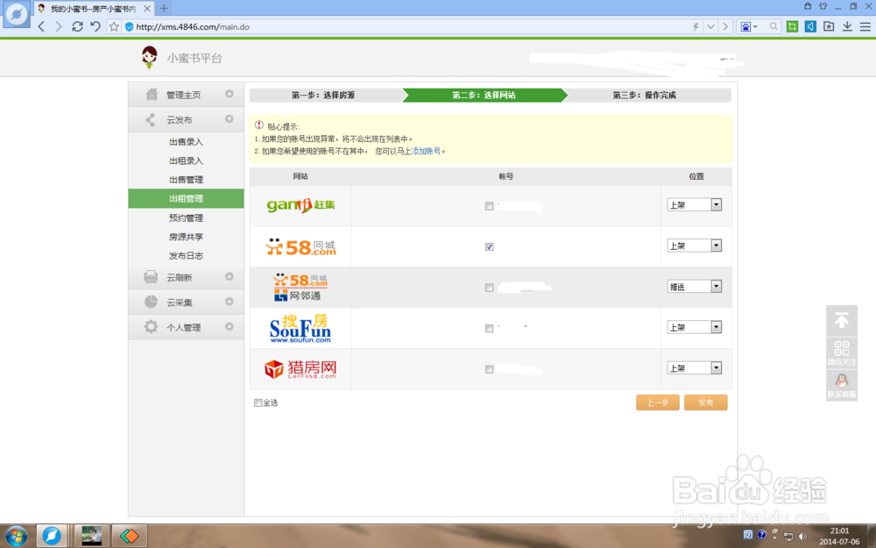Image resolution: width=876 pixels, height=548 pixels.
Task: Open the address bar history dropdown arrow
Action: click(x=710, y=26)
